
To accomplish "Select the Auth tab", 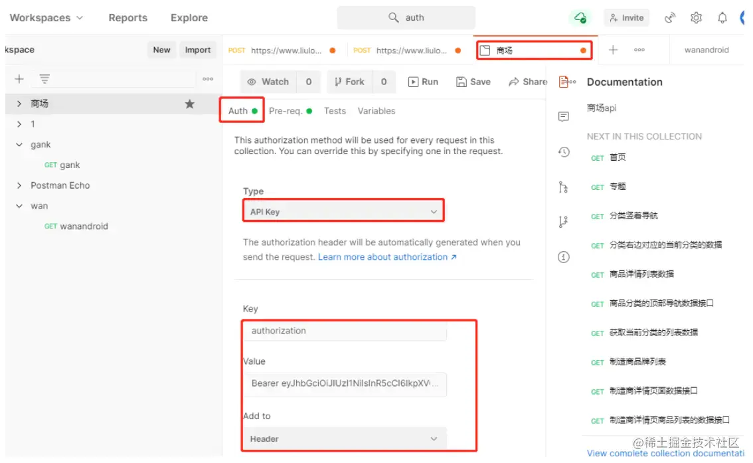I will click(x=242, y=111).
